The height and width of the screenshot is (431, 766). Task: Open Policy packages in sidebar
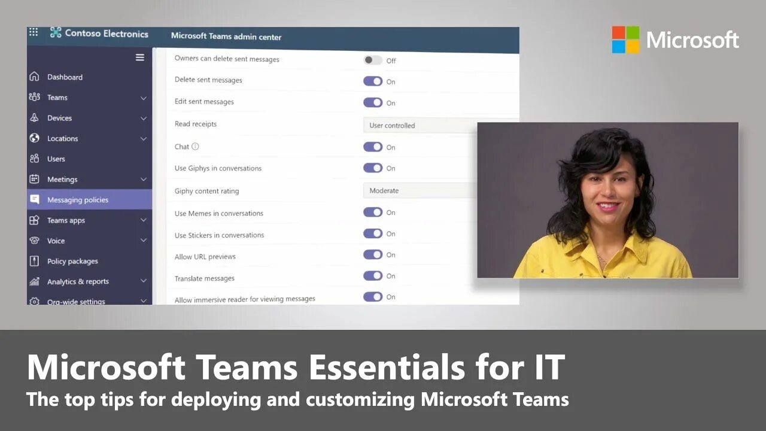click(89, 261)
